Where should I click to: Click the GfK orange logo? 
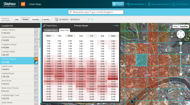[23, 4]
